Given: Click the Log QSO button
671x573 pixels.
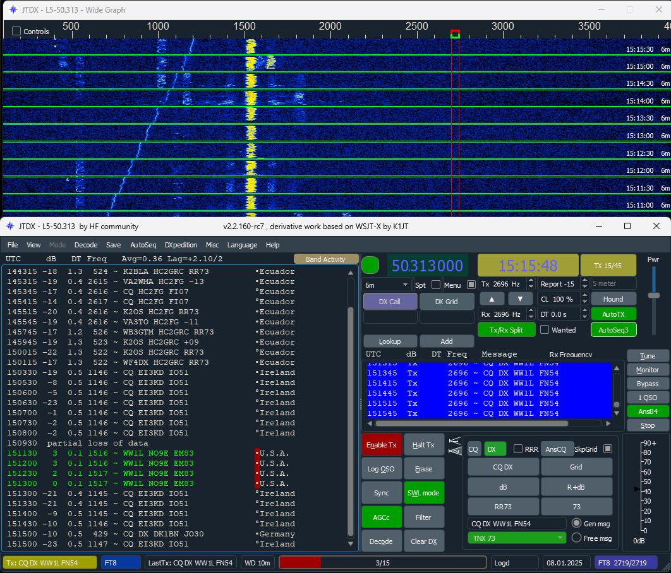Looking at the screenshot, I should (381, 469).
